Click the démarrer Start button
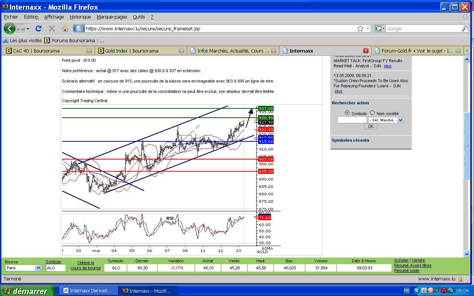Screen dimensions: 474x296 click(x=28, y=291)
